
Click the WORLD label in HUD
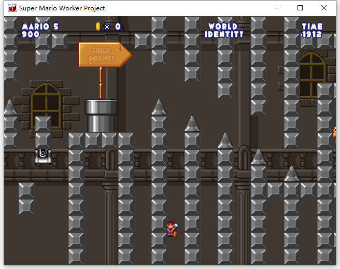click(x=223, y=26)
